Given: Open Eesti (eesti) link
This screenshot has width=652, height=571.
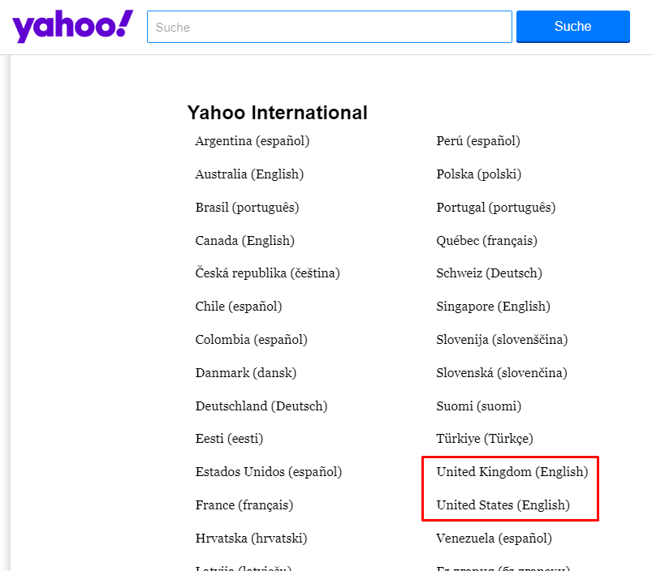Looking at the screenshot, I should click(229, 439).
